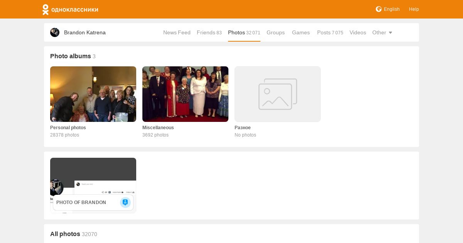The image size is (463, 243).
Task: Click the 3692 photos count text
Action: tap(155, 135)
